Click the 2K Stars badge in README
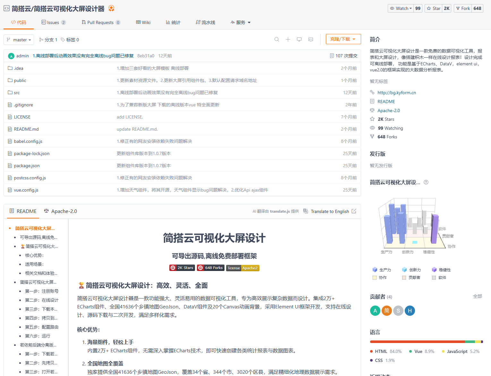491x376 pixels. click(x=182, y=268)
